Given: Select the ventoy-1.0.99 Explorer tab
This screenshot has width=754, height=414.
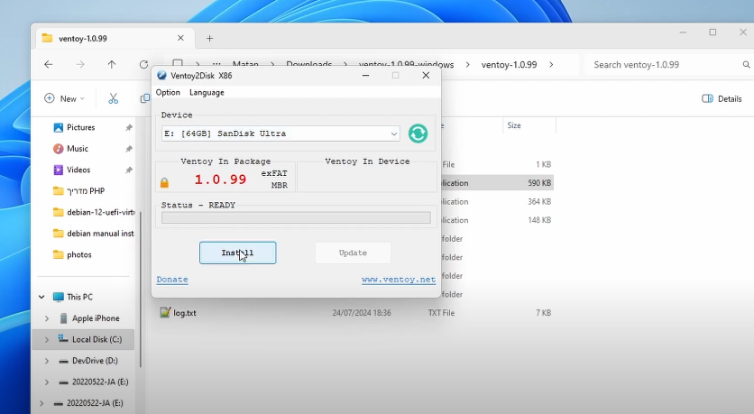Looking at the screenshot, I should tap(114, 38).
